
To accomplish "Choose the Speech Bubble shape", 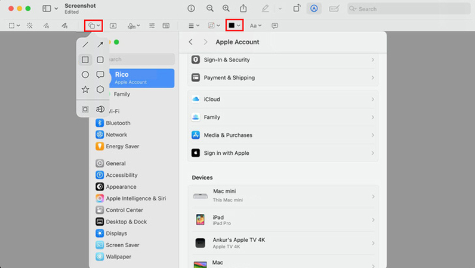I will click(x=100, y=74).
